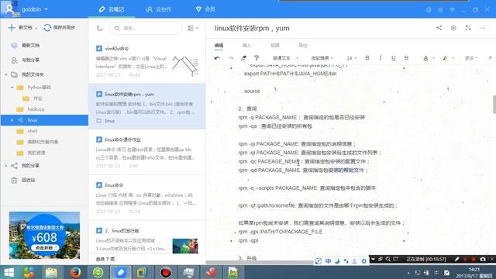The width and height of the screenshot is (496, 279).
Task: Apply the yellow highlight color
Action: (446, 58)
